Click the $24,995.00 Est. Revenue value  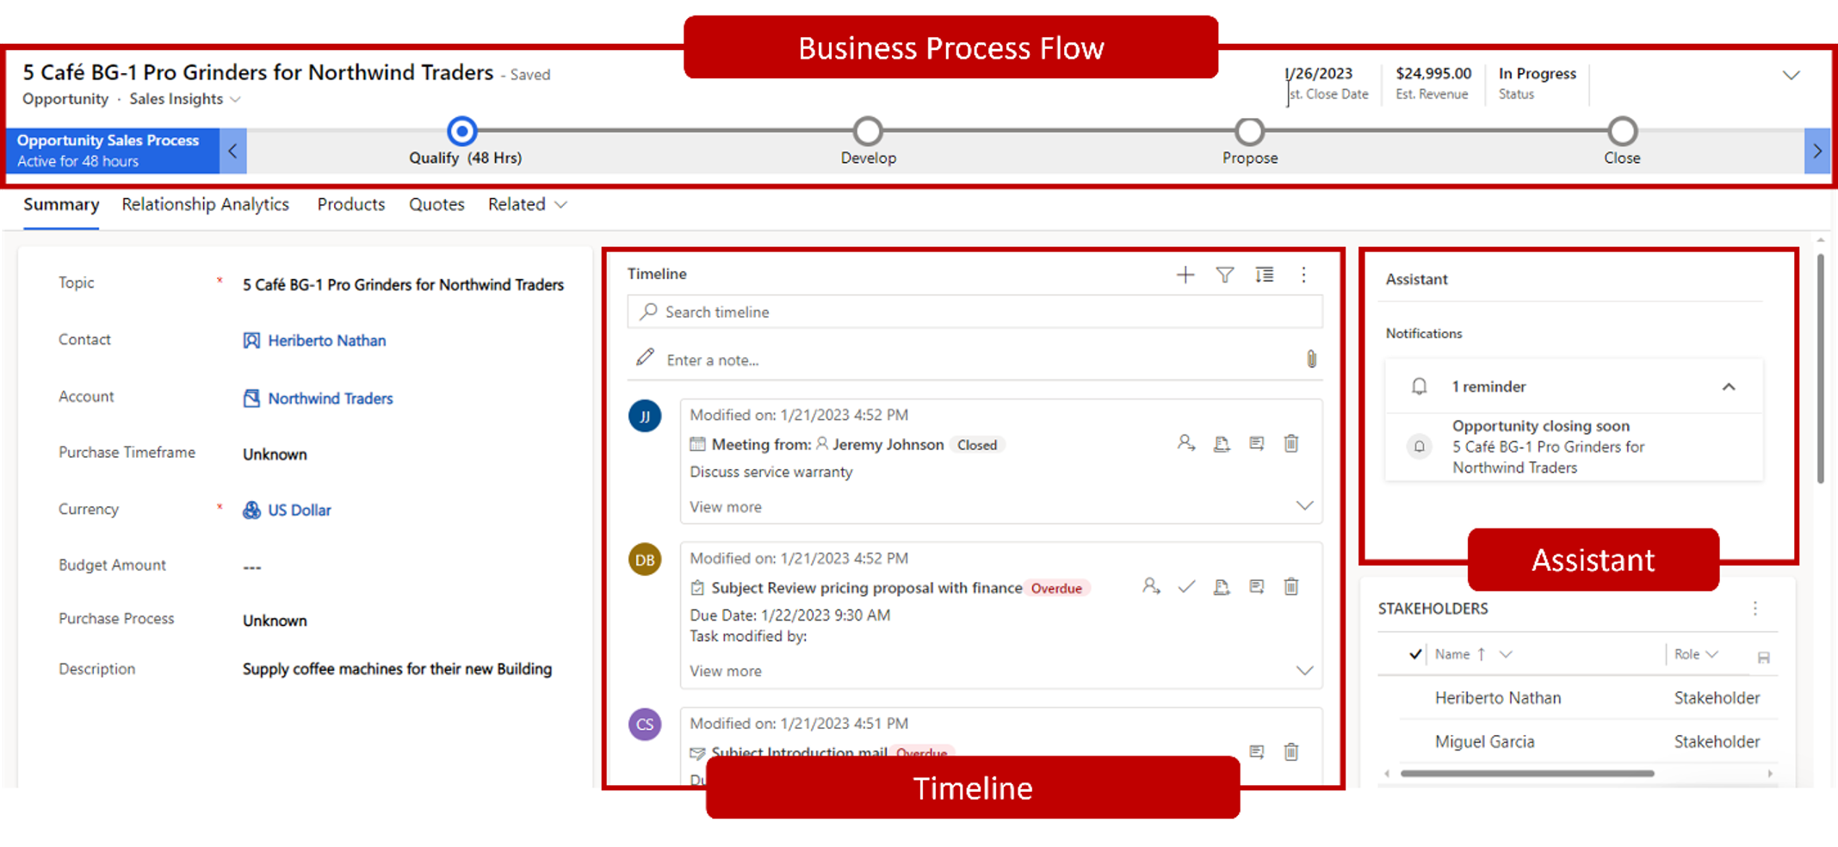(x=1433, y=74)
